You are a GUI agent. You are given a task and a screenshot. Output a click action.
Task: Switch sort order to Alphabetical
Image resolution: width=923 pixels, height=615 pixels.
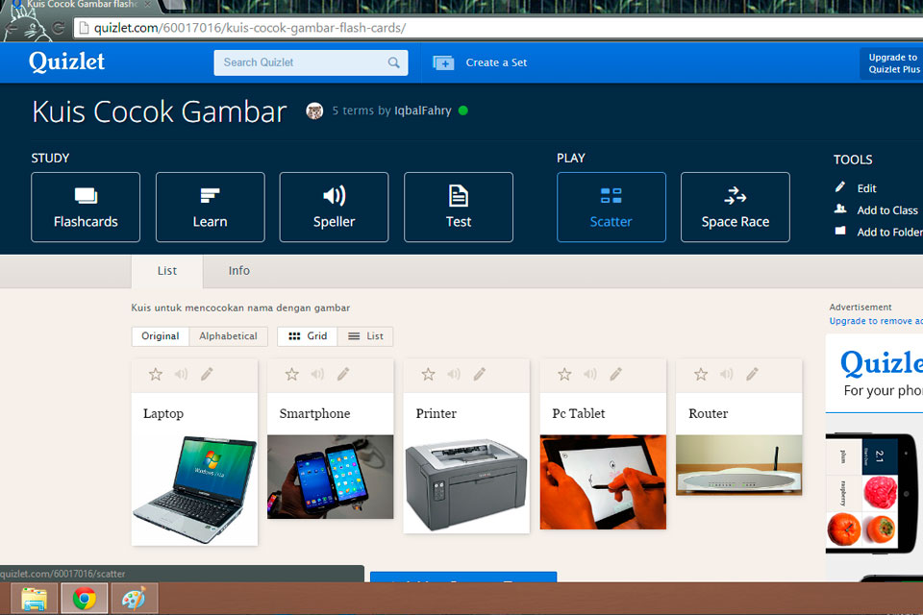pos(228,336)
